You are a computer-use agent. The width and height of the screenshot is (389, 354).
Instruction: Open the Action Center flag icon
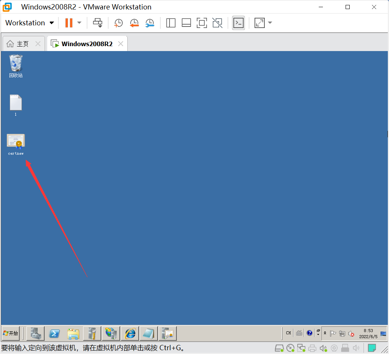(x=333, y=333)
